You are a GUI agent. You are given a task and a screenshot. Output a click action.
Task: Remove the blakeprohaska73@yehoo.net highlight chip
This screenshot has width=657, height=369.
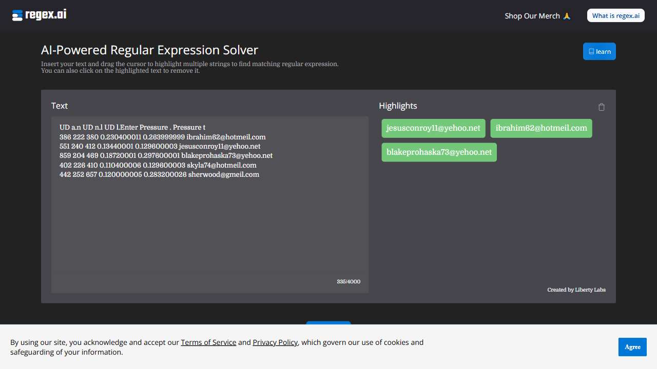(x=439, y=152)
